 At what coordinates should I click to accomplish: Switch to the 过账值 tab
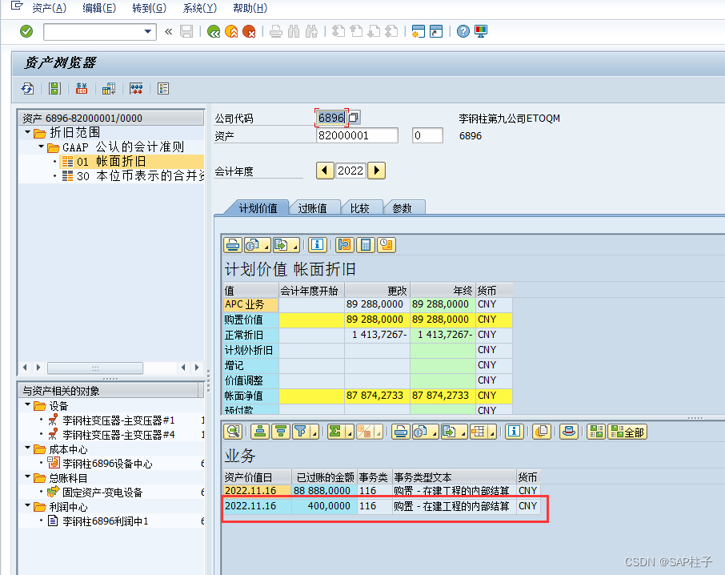click(x=313, y=208)
